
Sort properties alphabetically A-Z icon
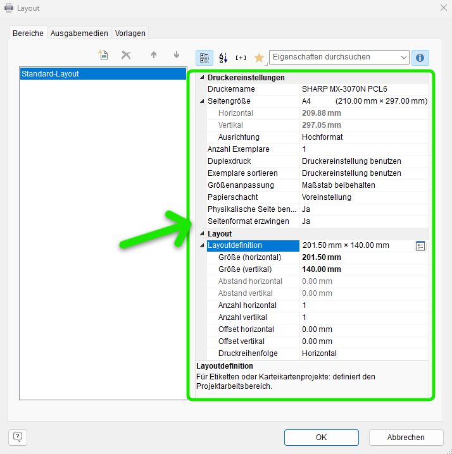(223, 58)
